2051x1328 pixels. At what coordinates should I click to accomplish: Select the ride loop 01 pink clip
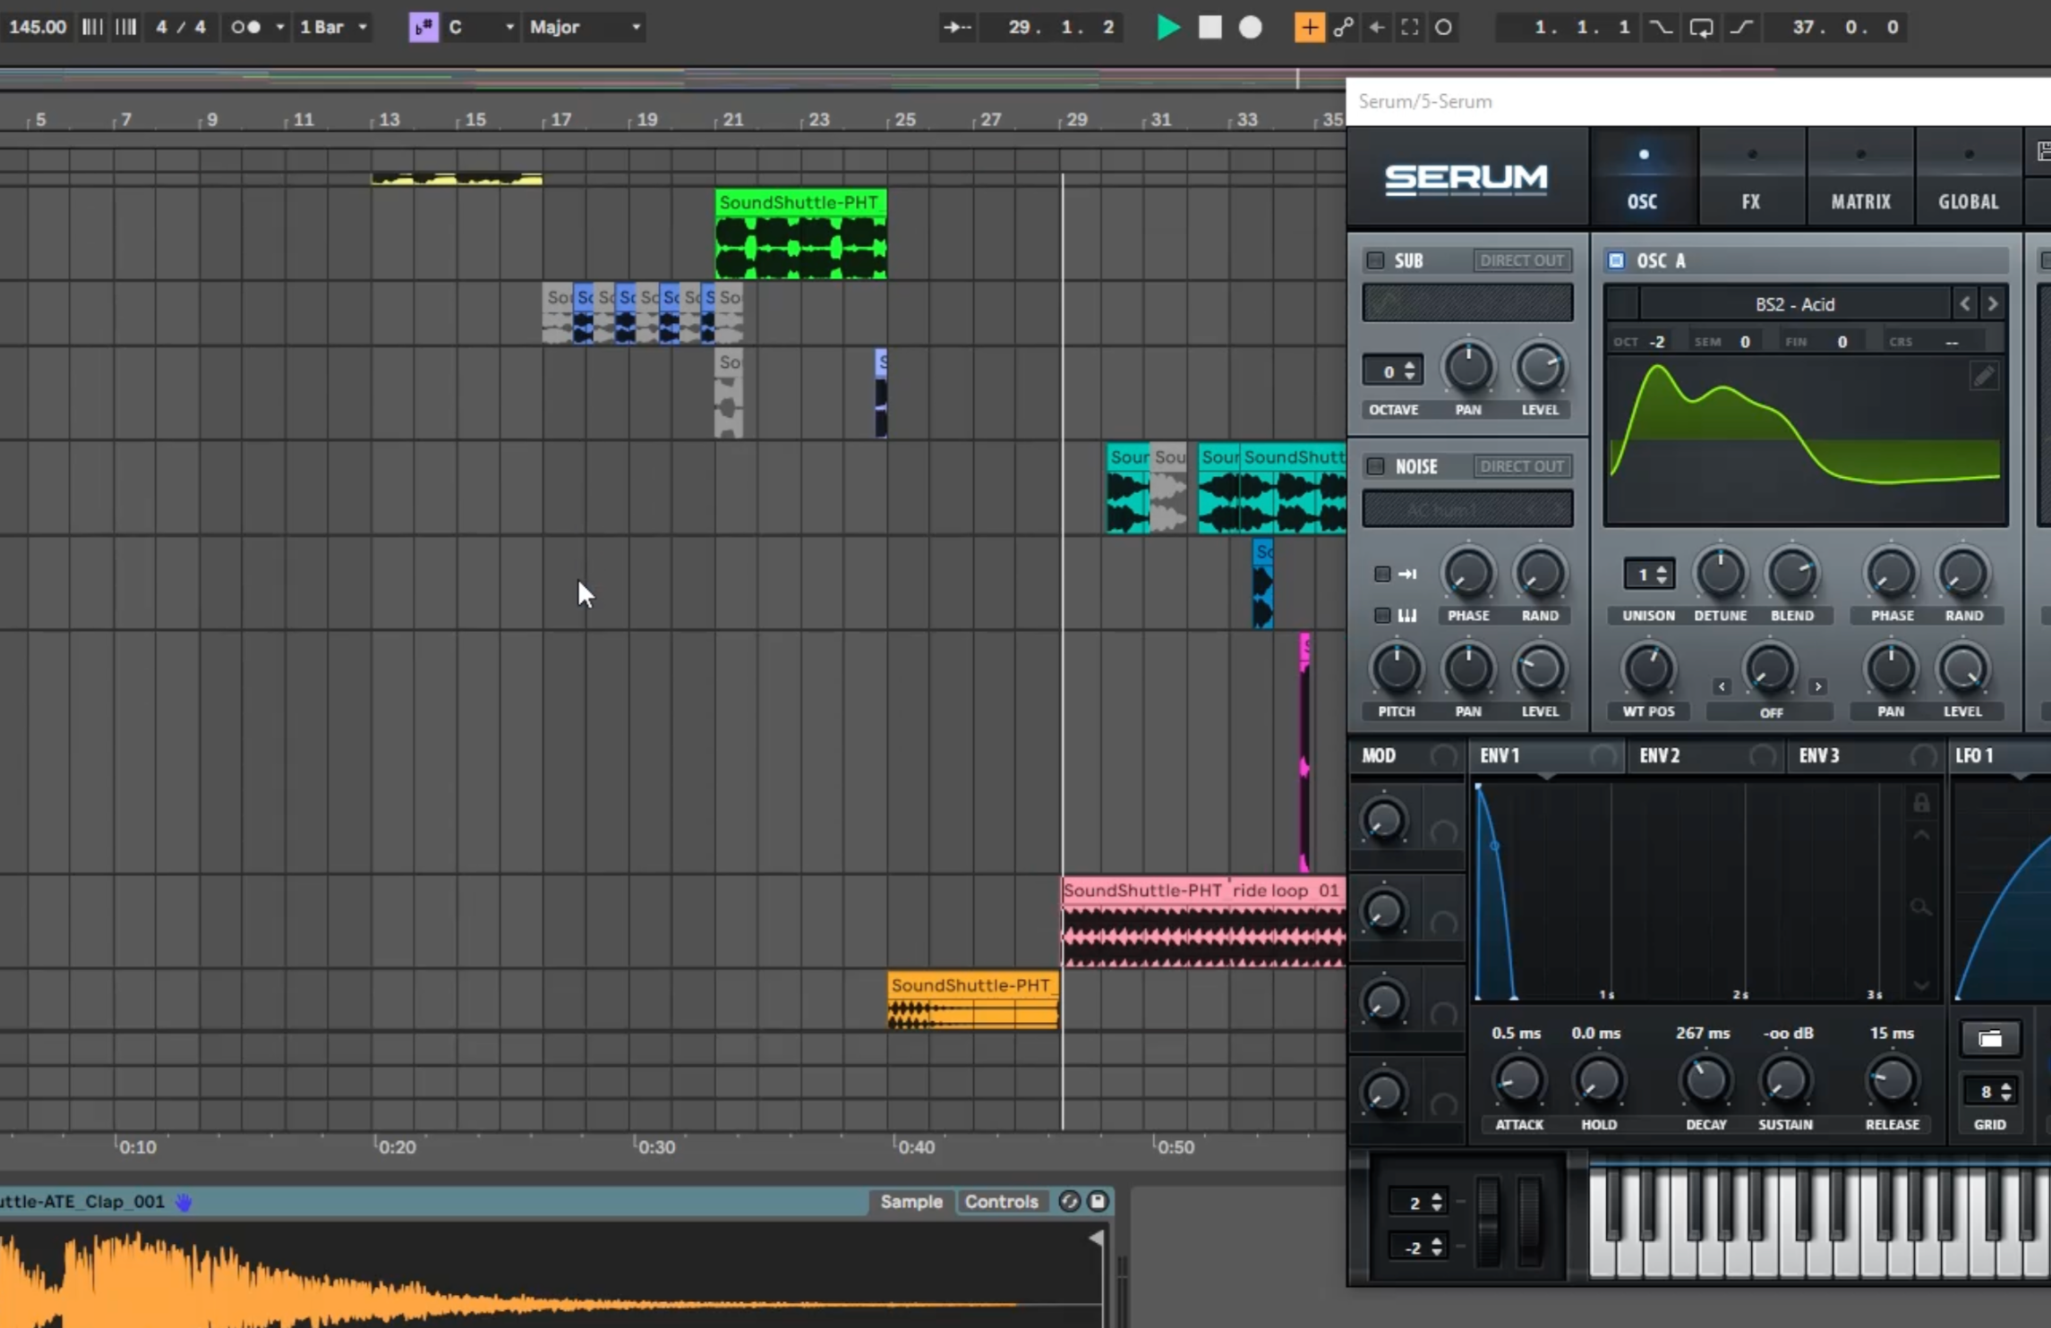[x=1203, y=923]
